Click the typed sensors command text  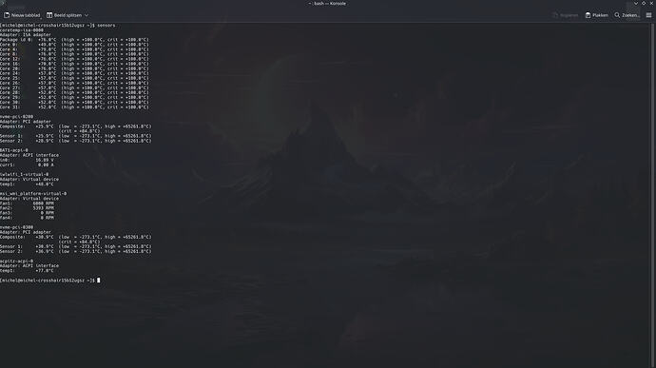point(106,25)
